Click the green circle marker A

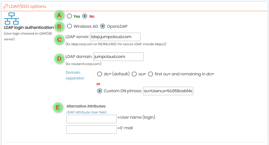[x=59, y=15]
